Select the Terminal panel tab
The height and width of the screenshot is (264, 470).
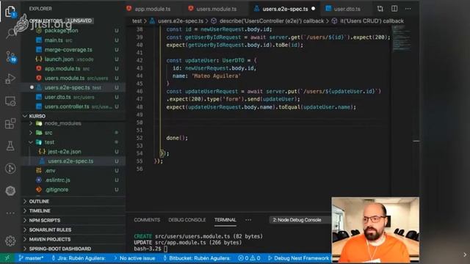coord(225,220)
